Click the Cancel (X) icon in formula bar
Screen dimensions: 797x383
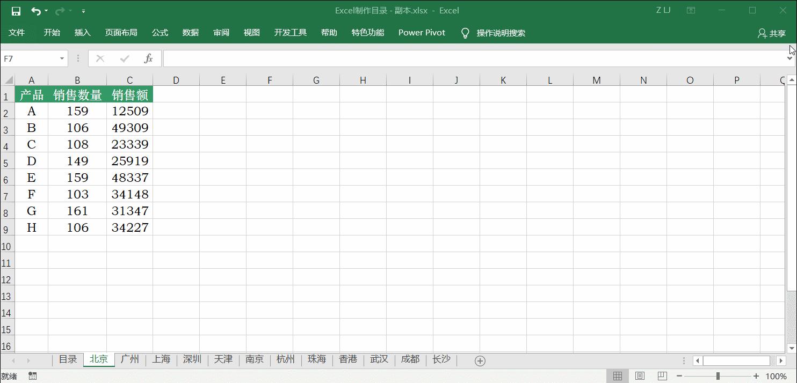pyautogui.click(x=100, y=58)
